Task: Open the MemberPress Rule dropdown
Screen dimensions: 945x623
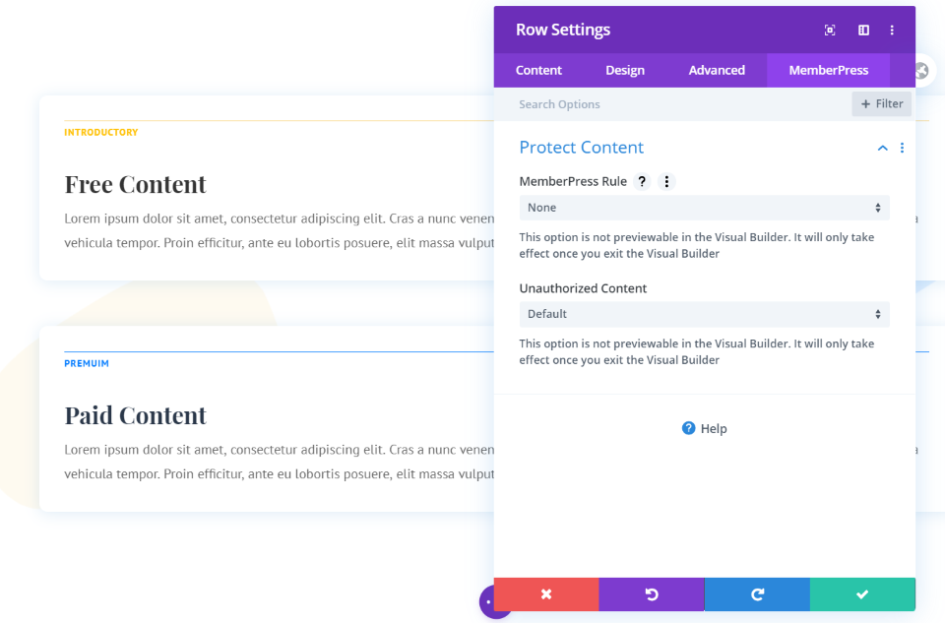Action: point(704,208)
